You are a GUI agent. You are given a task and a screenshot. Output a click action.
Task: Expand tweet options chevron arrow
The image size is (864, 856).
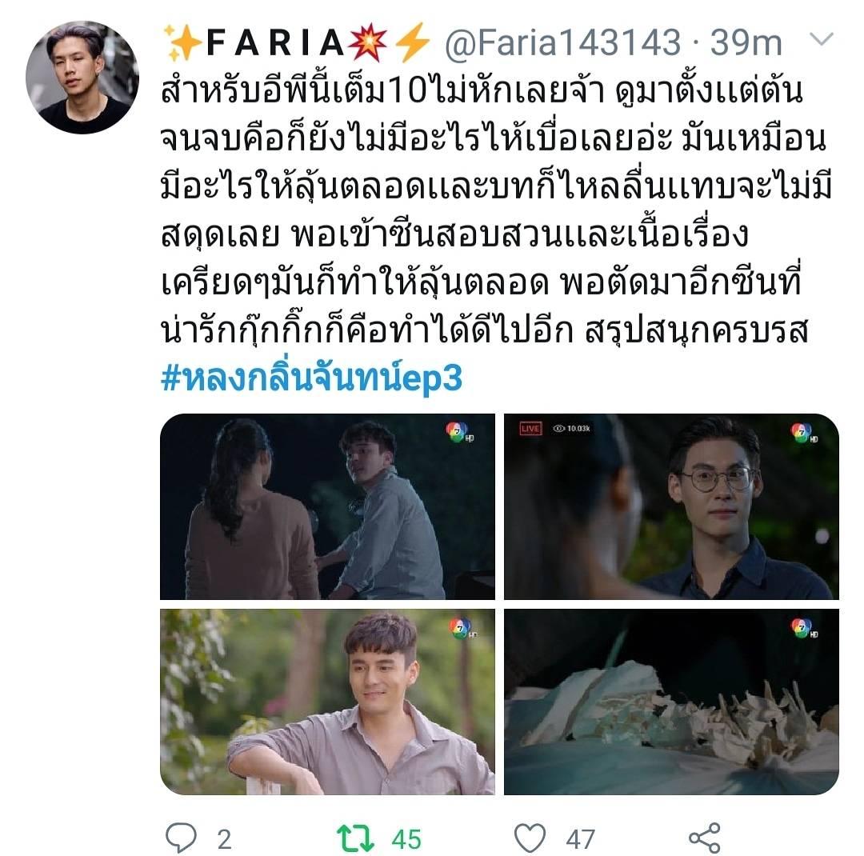821,38
